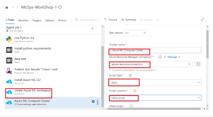Open the breadcrumb ellipsis menu

(13, 7)
